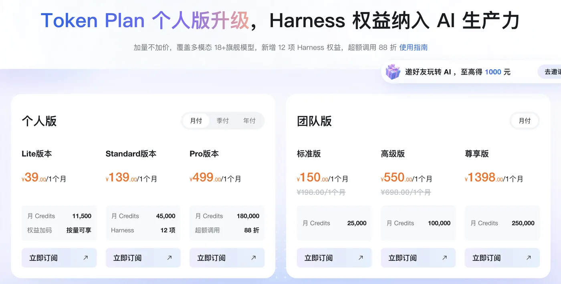Screen dimensions: 561x284
Task: Subscribe to 团队标准版 with 立即订阅
Action: pyautogui.click(x=334, y=258)
